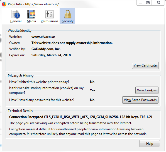Click the Help button
166x152 pixels.
(x=150, y=144)
